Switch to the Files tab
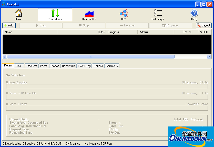The width and height of the screenshot is (214, 147). click(x=18, y=66)
